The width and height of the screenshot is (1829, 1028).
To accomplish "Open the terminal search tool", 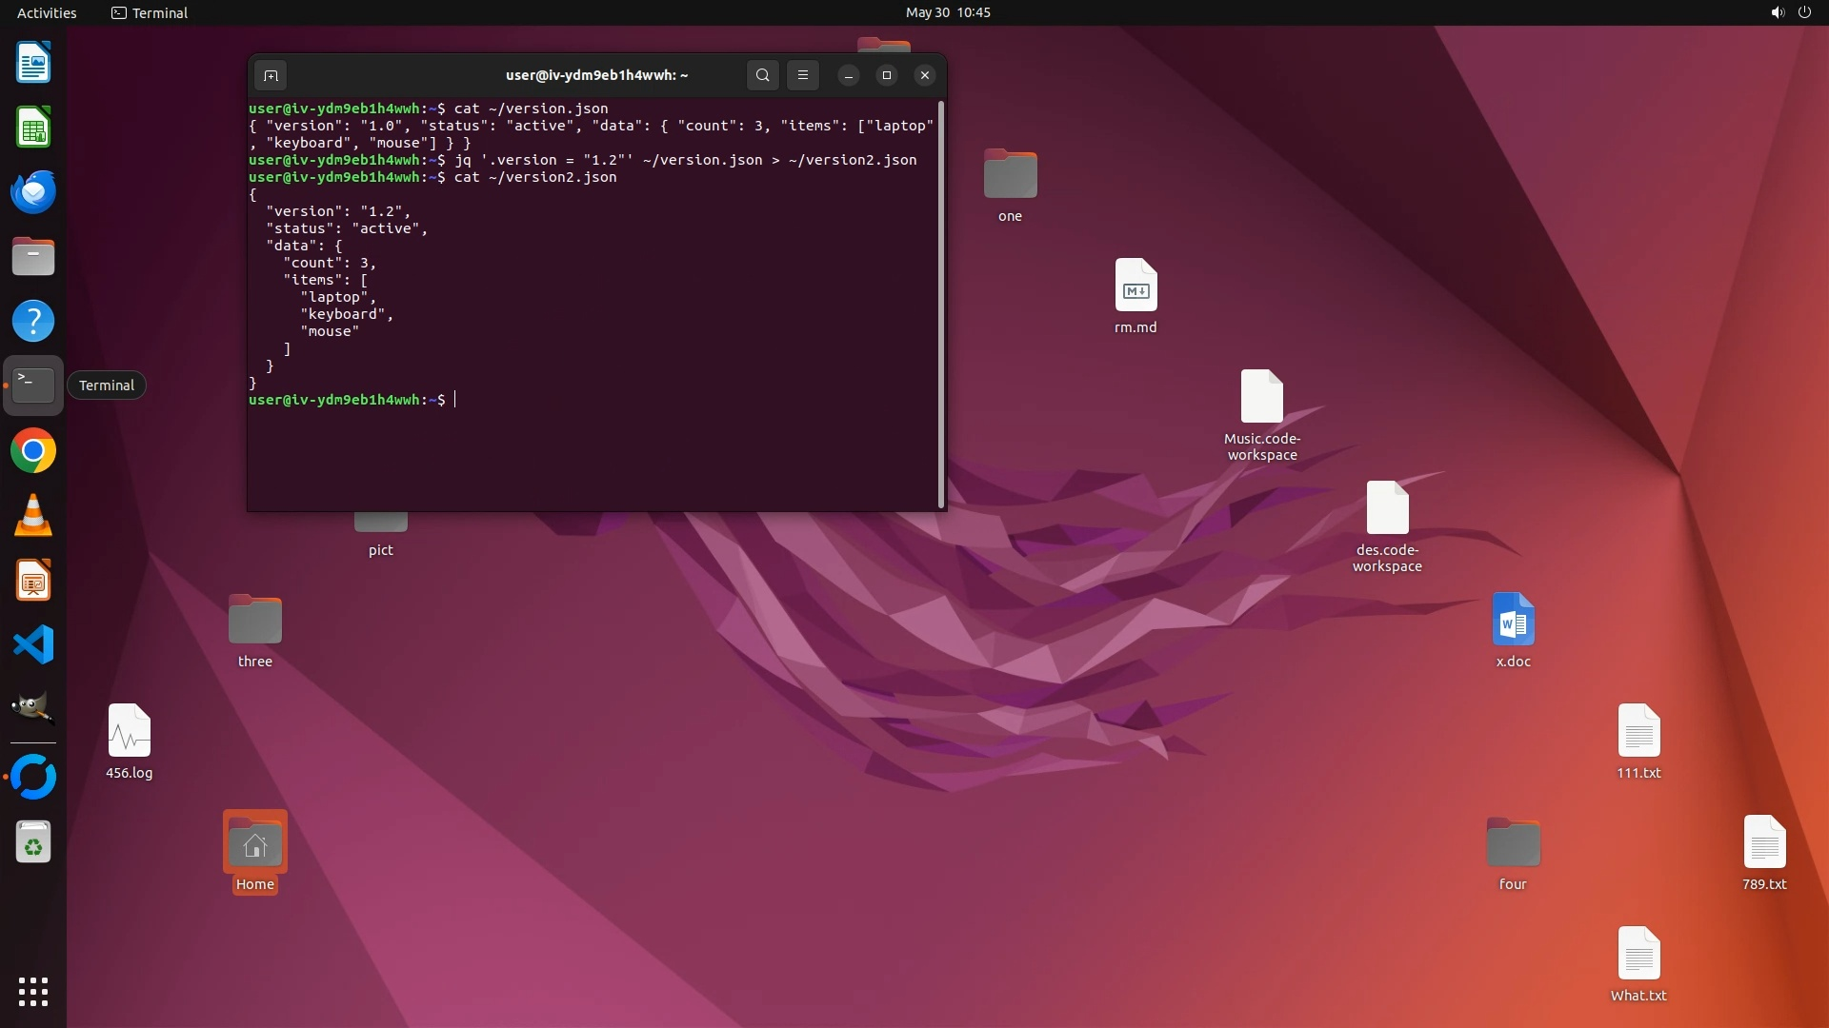I will point(762,75).
